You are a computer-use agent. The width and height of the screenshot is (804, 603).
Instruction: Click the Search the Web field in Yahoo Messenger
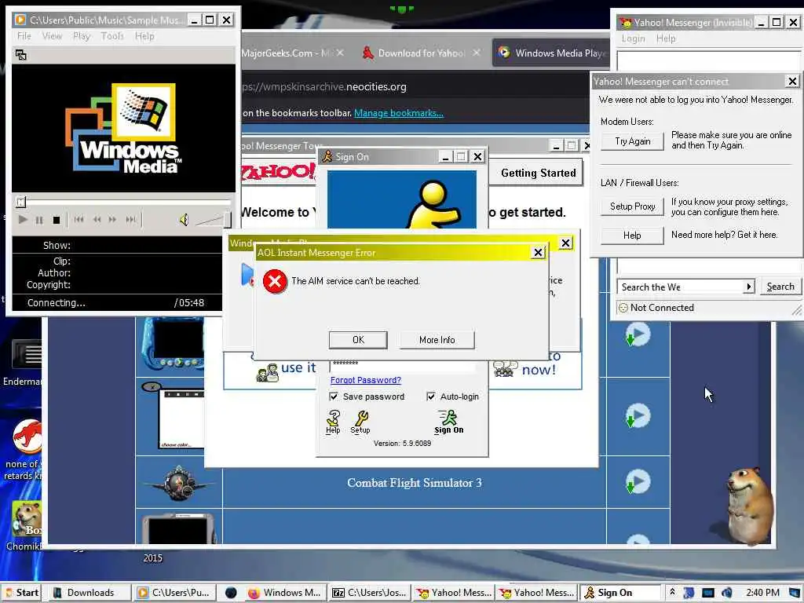[x=681, y=287]
